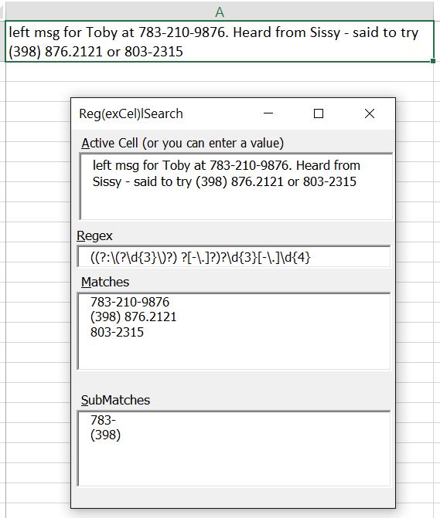Select submatch 783- in SubMatches list

pyautogui.click(x=103, y=420)
